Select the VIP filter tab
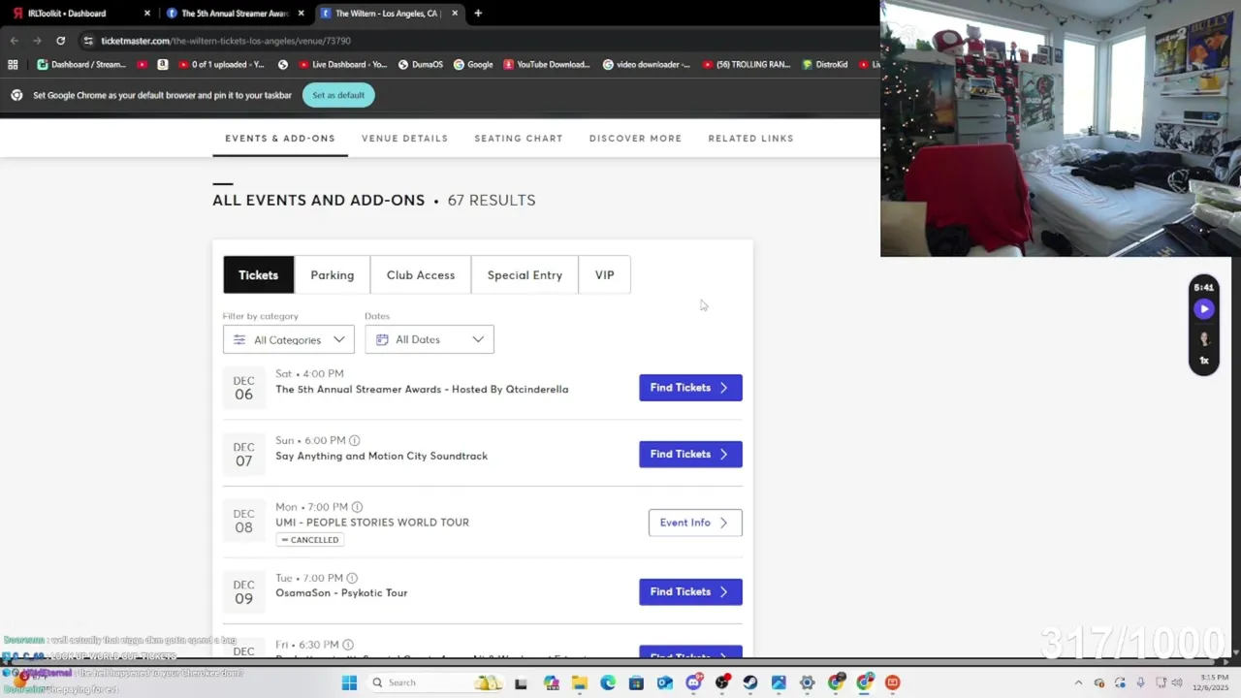Screen dimensions: 1241x698 [x=605, y=275]
